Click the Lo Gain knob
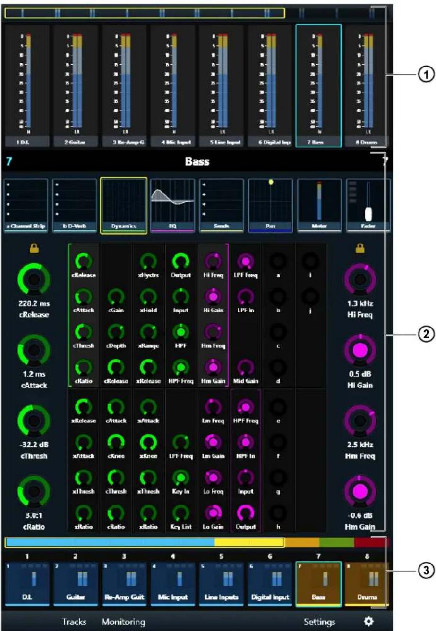Screen dimensions: 436x631 pos(213,513)
